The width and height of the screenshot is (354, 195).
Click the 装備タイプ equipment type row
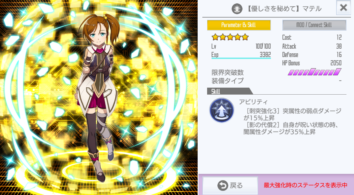point(277,81)
